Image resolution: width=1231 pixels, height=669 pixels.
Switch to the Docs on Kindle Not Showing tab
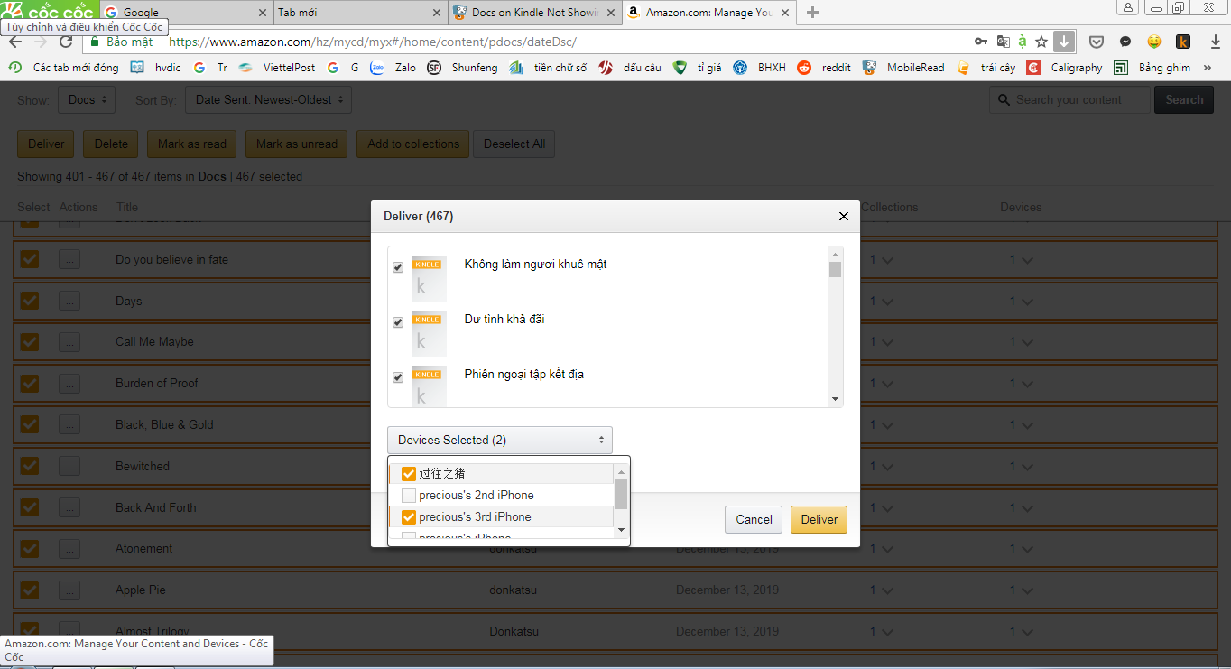pos(534,13)
